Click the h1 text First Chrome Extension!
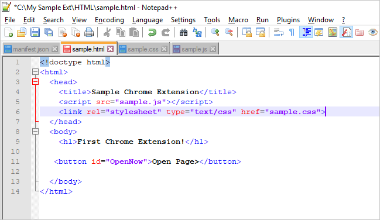Screen dimensions: 380x220 coord(131,142)
